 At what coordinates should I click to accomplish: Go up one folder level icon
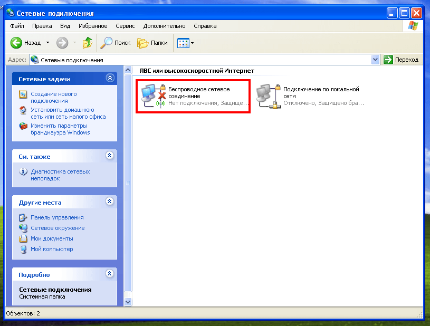(88, 43)
